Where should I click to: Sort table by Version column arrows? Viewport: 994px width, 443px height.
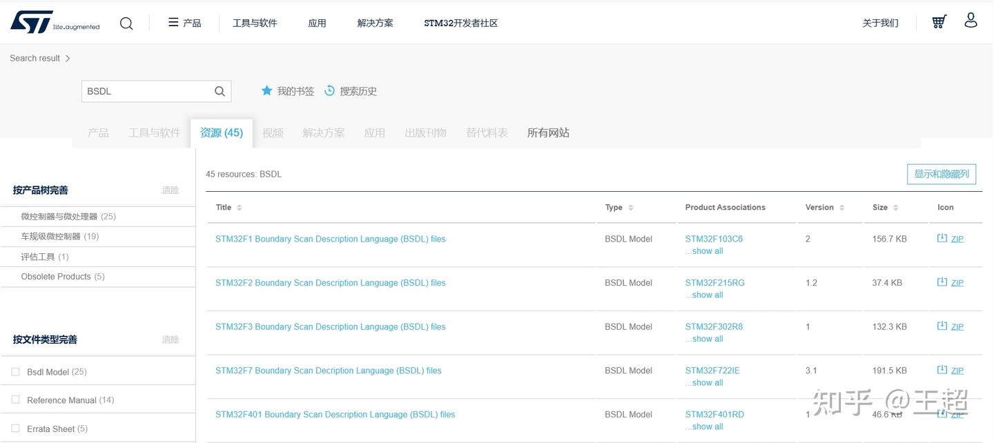[842, 208]
